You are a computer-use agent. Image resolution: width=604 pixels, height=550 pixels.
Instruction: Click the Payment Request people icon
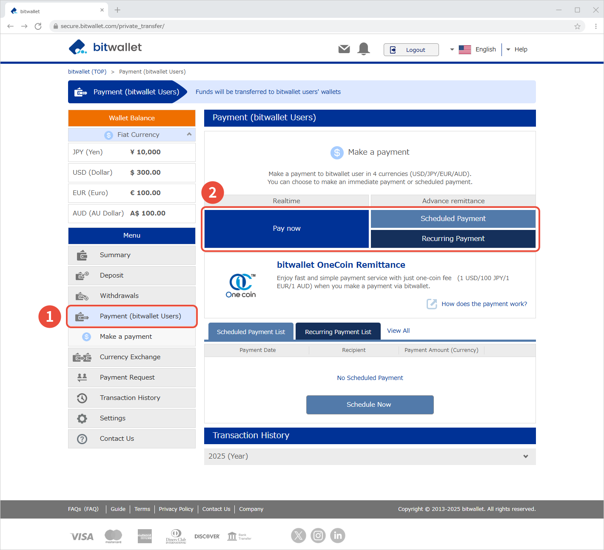click(82, 377)
